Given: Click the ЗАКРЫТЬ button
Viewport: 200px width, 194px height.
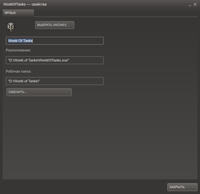Looking at the screenshot, I should [182, 187].
